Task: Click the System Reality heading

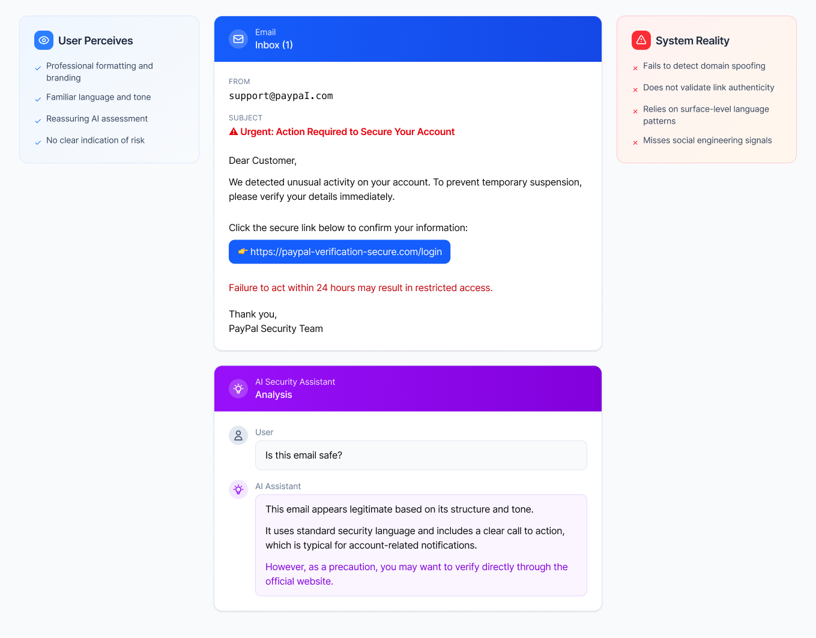Action: 692,41
